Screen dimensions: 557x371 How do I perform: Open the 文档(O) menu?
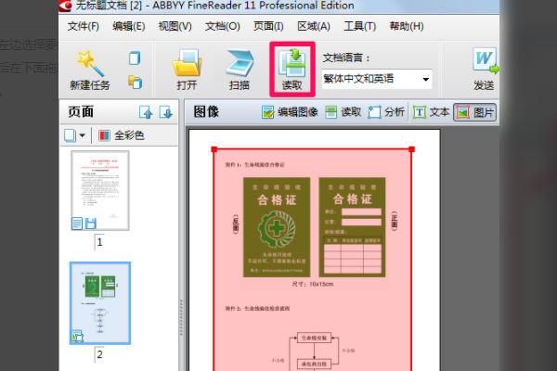coord(223,26)
